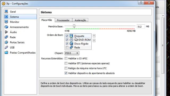This screenshot has width=170, height=96.
Task: Click the gear icon in title bar
Action: (3, 3)
